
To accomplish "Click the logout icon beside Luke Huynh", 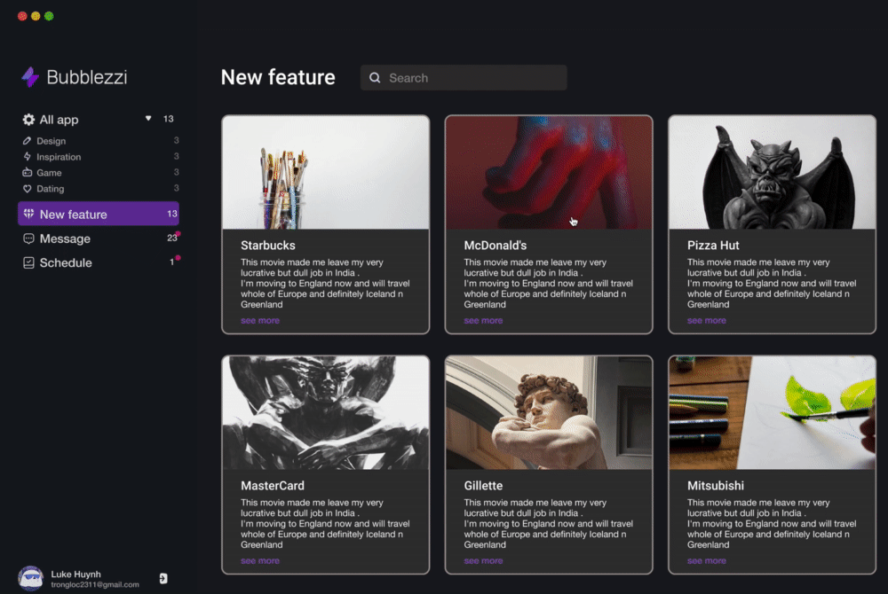I will point(163,578).
